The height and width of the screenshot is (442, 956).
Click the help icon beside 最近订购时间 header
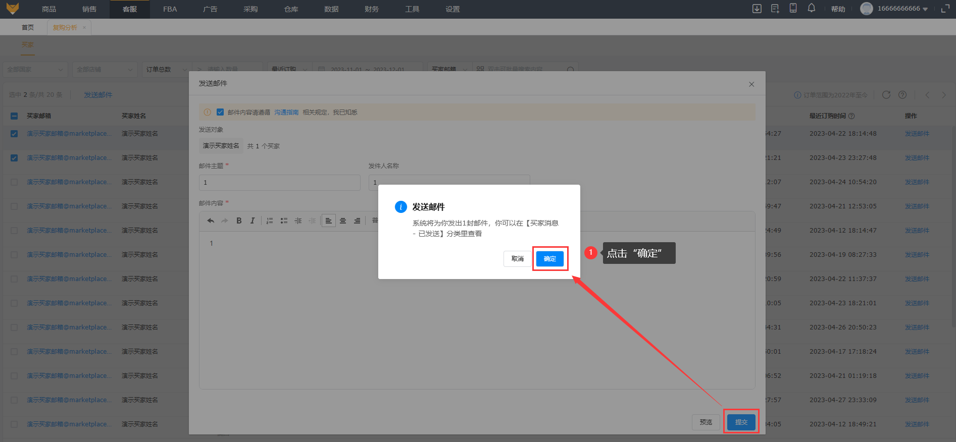click(851, 116)
